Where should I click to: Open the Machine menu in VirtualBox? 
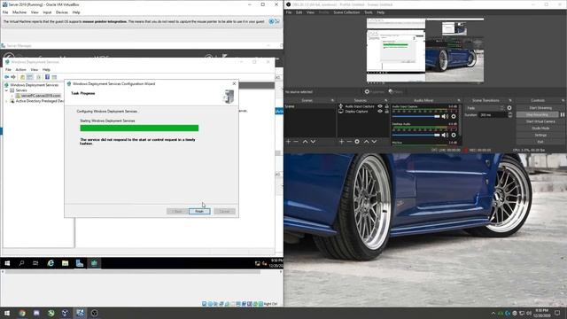coord(19,12)
